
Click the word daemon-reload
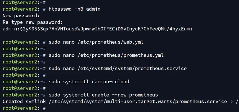[110, 82]
